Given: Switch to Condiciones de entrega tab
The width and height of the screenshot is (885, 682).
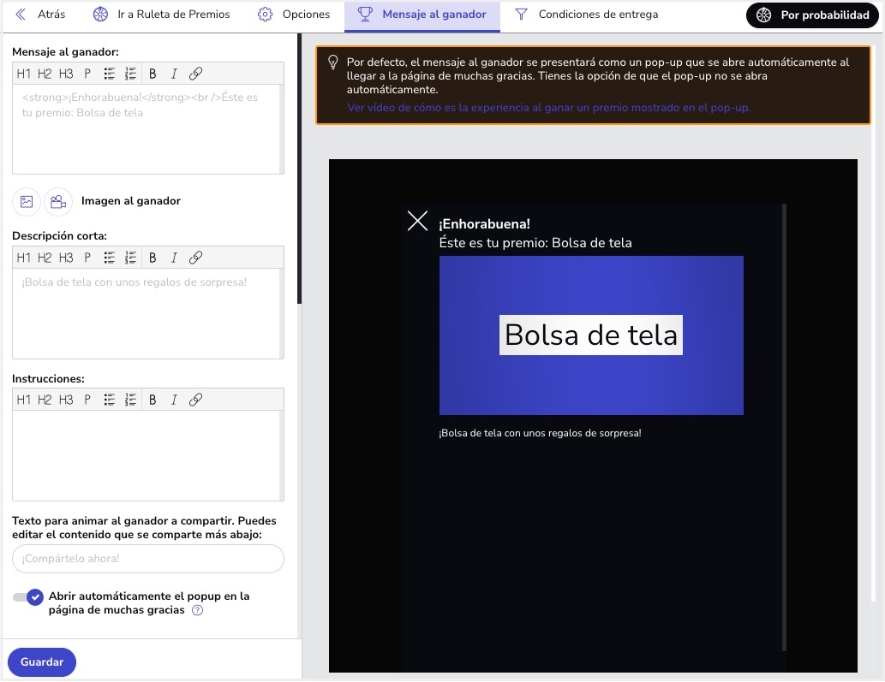Looking at the screenshot, I should (586, 15).
